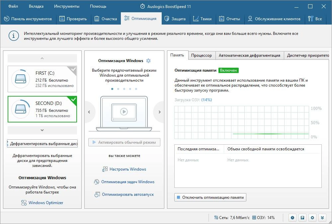Image resolution: width=332 pixels, height=224 pixels.
Task: Click Дефрагментировать выбранные диски button
Action: tap(42, 144)
